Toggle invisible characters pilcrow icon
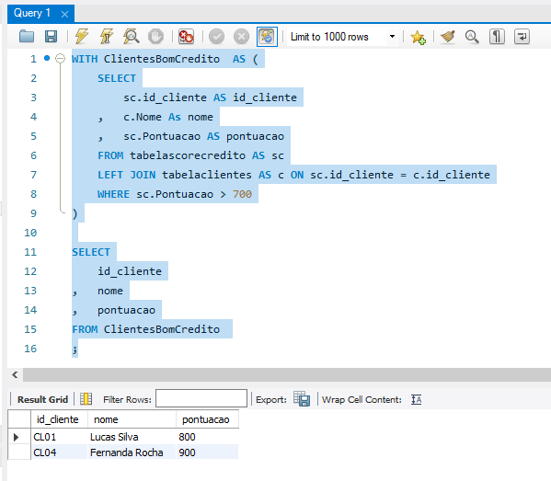 497,37
